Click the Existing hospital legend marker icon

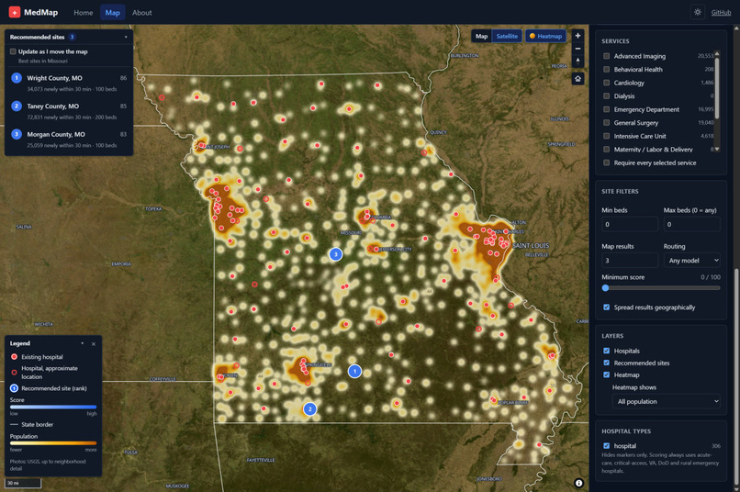14,357
